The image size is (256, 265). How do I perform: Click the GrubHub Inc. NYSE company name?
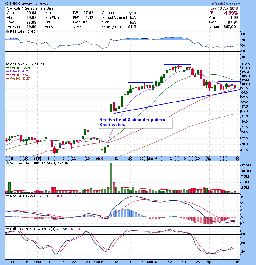pos(33,4)
